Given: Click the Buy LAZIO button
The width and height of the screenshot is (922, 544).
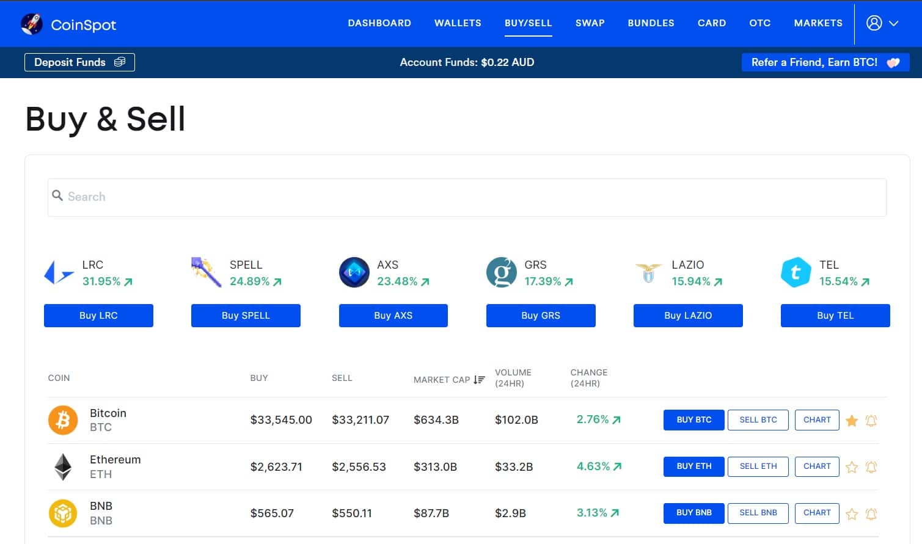Looking at the screenshot, I should [688, 316].
